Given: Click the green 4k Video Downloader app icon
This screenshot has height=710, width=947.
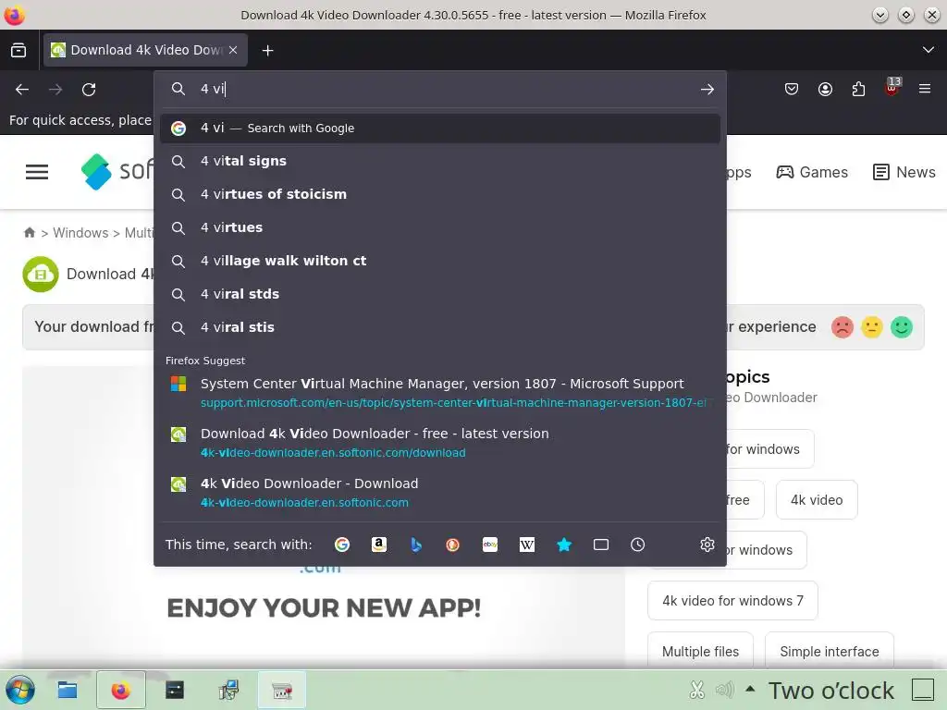Looking at the screenshot, I should click(x=41, y=274).
